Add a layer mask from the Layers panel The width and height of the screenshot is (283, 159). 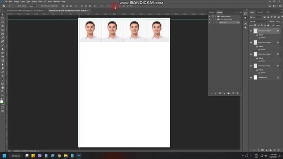(262, 150)
